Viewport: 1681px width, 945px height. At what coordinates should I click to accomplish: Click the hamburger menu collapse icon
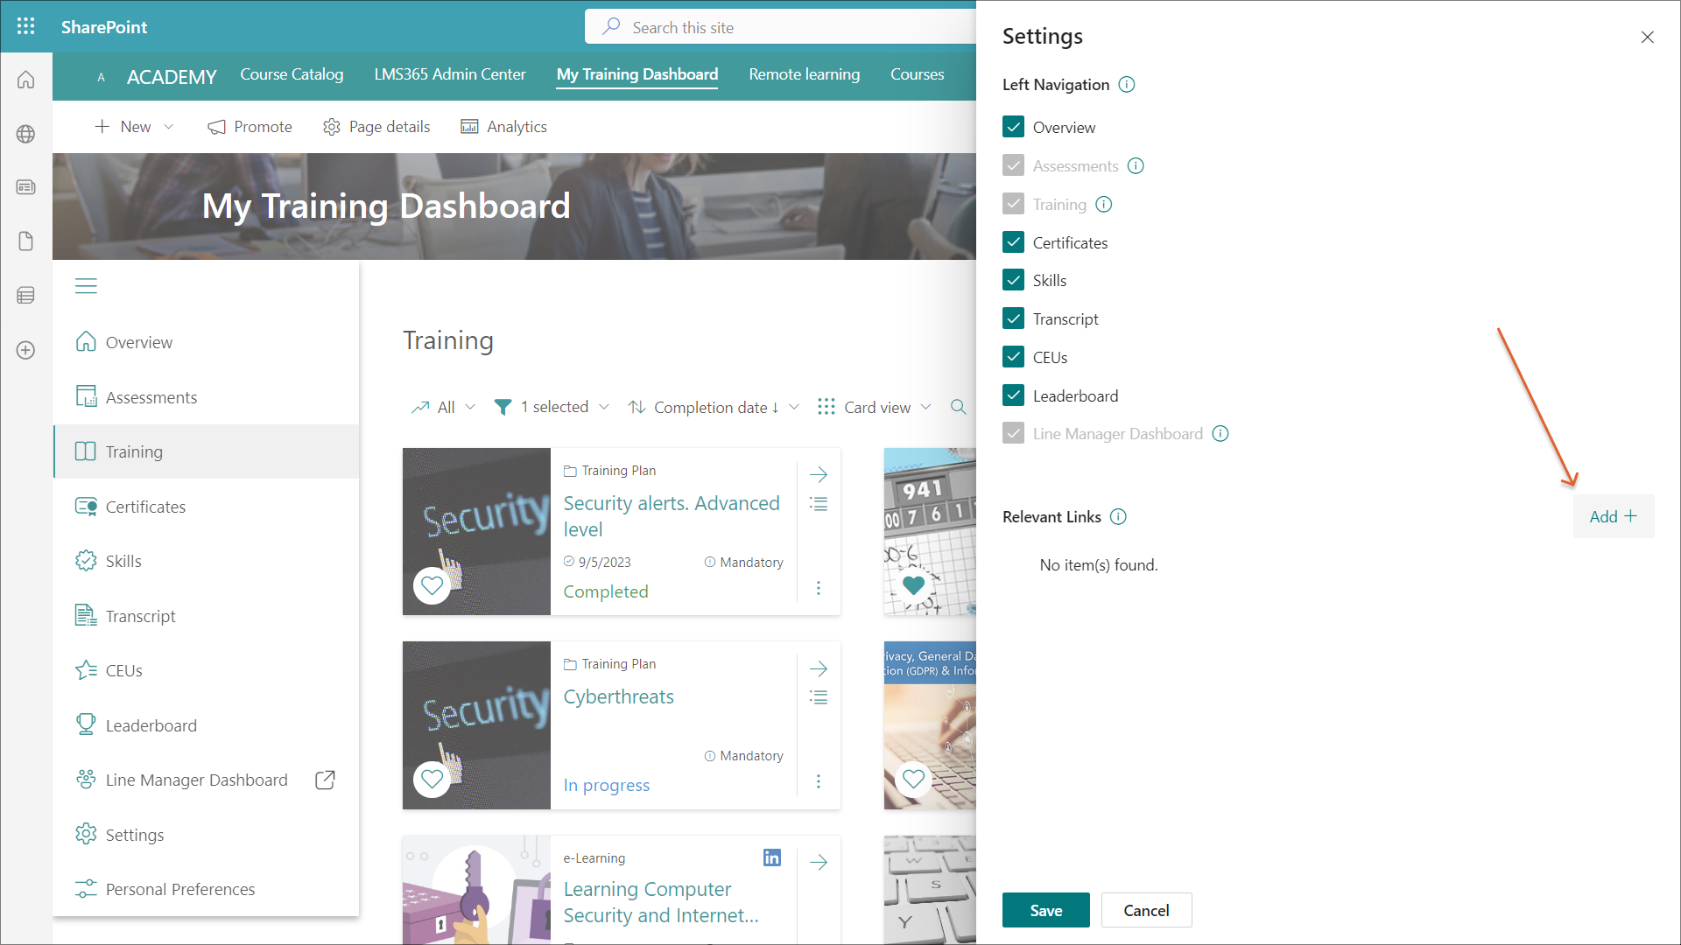86,286
